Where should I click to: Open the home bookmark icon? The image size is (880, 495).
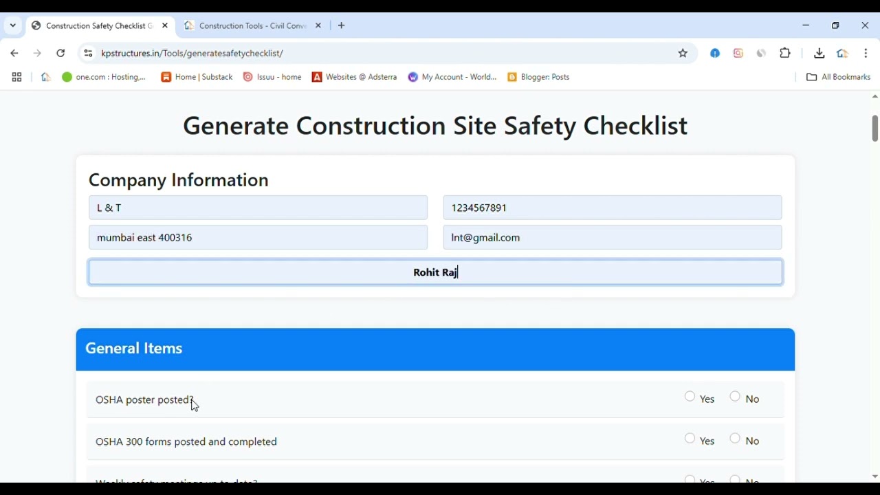point(46,78)
